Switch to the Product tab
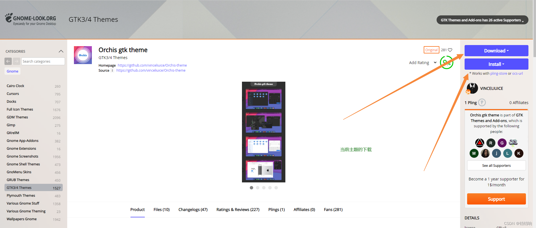The height and width of the screenshot is (228, 536). click(x=138, y=210)
